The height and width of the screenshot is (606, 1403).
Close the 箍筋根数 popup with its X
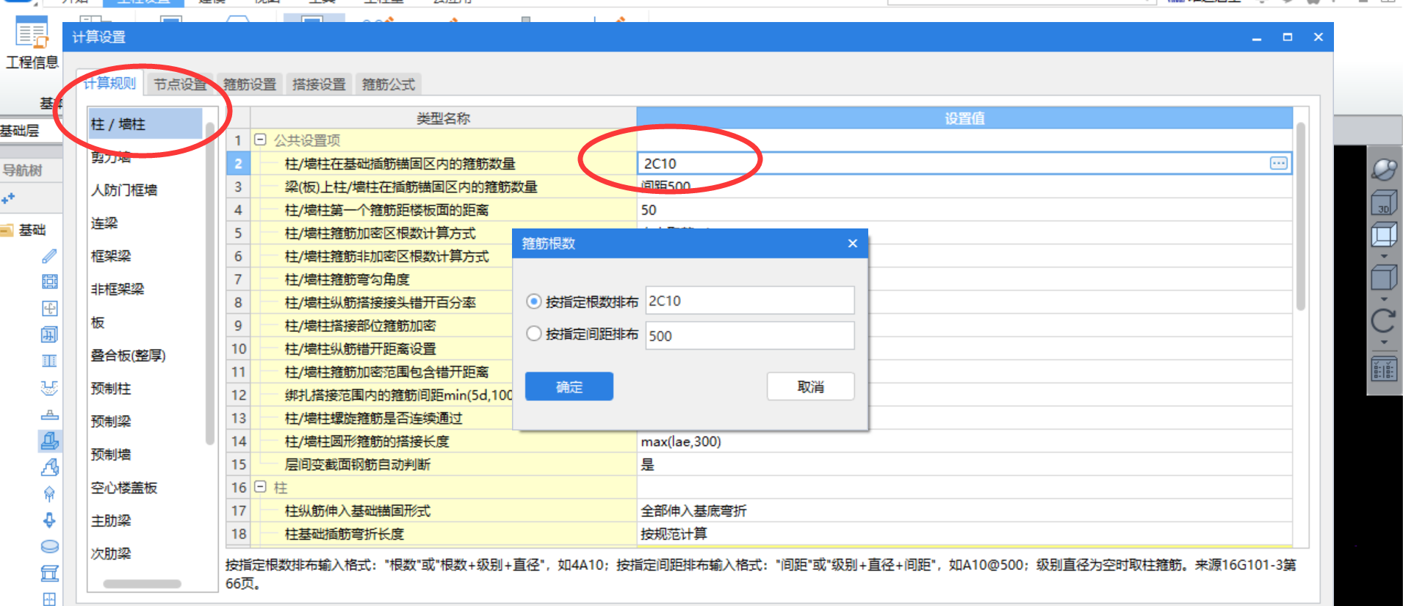click(852, 243)
